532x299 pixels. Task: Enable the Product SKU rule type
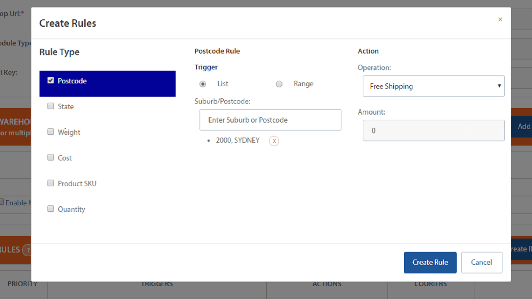51,183
